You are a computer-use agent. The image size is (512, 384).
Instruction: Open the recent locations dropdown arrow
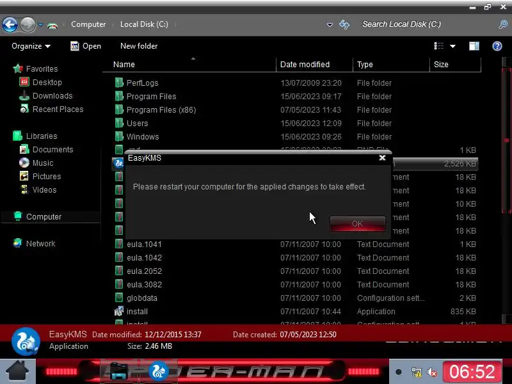(x=40, y=24)
